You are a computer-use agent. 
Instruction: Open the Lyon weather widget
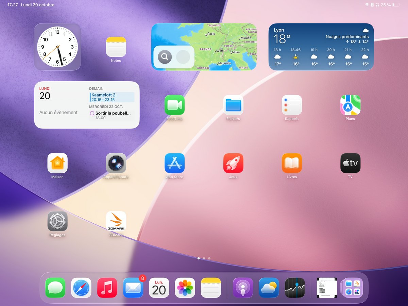[x=321, y=47]
